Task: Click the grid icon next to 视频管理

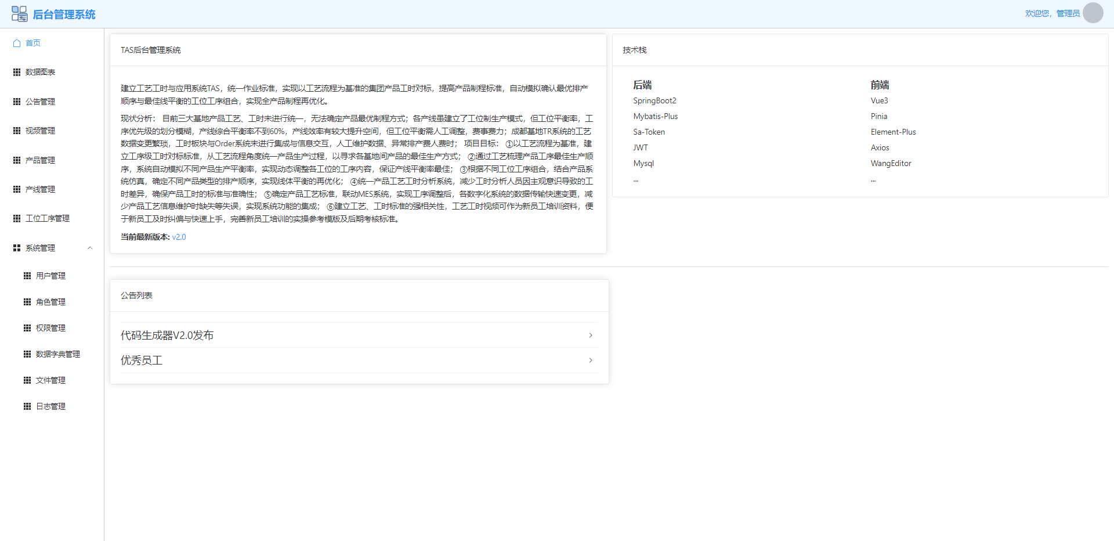Action: click(17, 131)
